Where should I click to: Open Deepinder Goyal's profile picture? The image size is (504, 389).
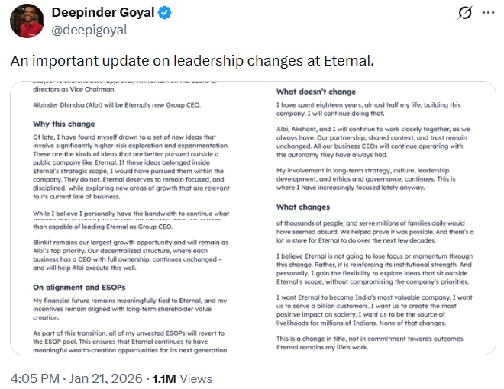click(27, 21)
